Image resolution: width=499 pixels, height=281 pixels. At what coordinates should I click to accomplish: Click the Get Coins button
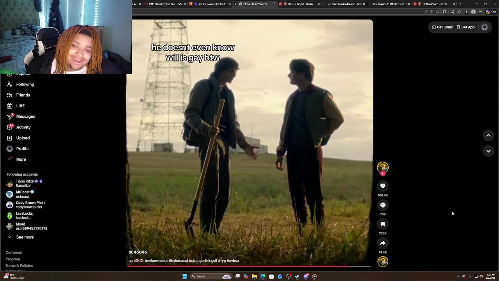coord(442,27)
